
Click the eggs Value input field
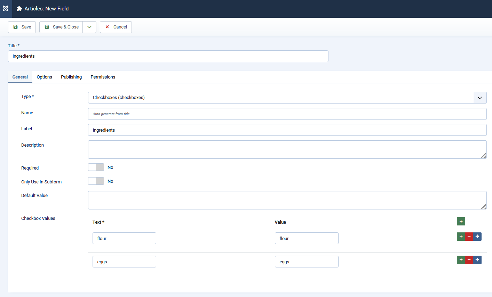tap(307, 262)
